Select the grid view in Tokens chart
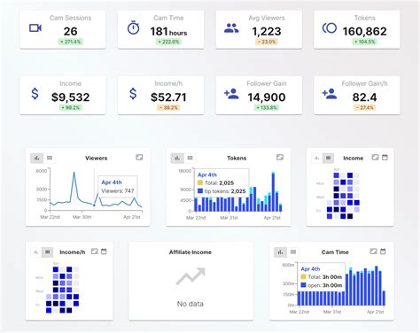The height and width of the screenshot is (333, 420). (x=190, y=159)
